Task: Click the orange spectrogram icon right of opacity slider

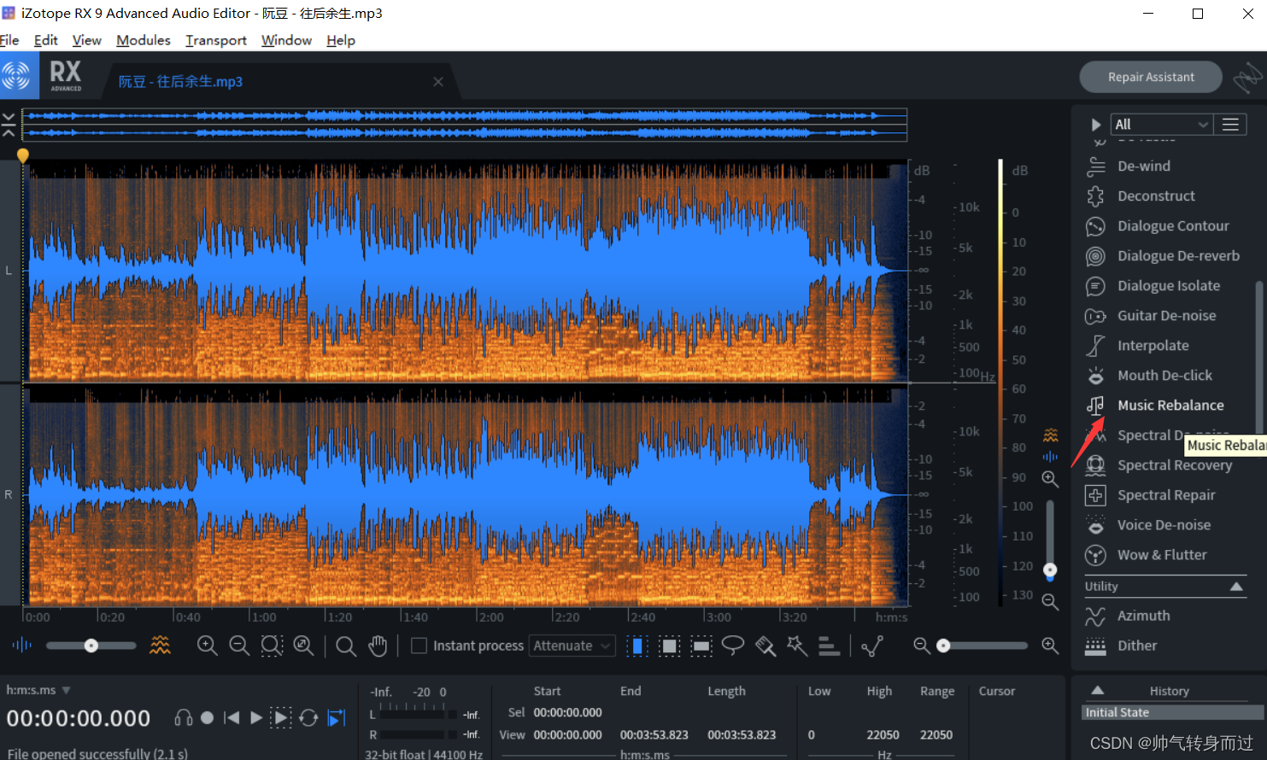Action: coord(160,646)
